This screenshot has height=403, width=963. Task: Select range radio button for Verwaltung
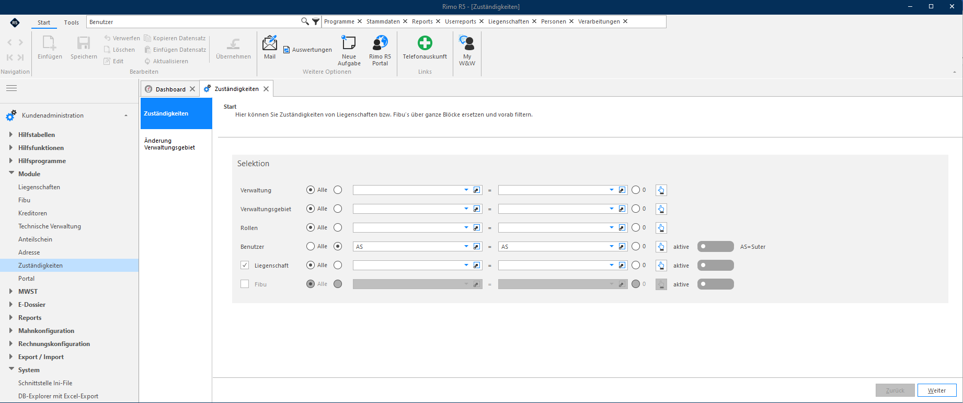tap(338, 190)
